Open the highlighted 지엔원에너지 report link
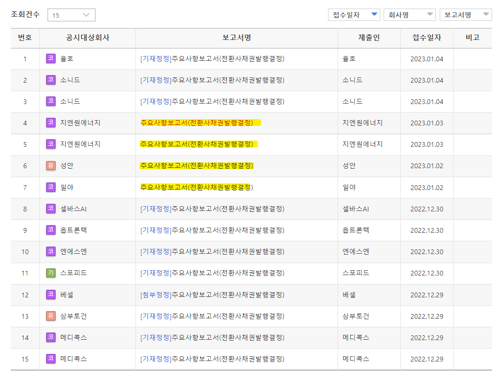This screenshot has height=371, width=493. click(197, 123)
